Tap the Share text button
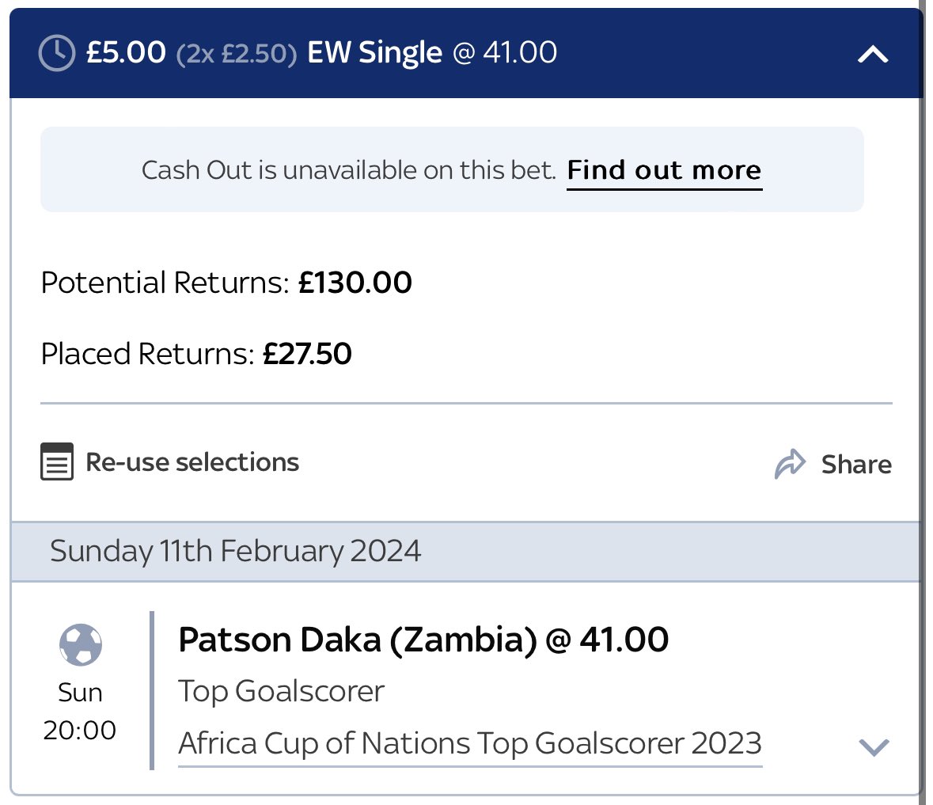933x805 pixels. point(855,465)
